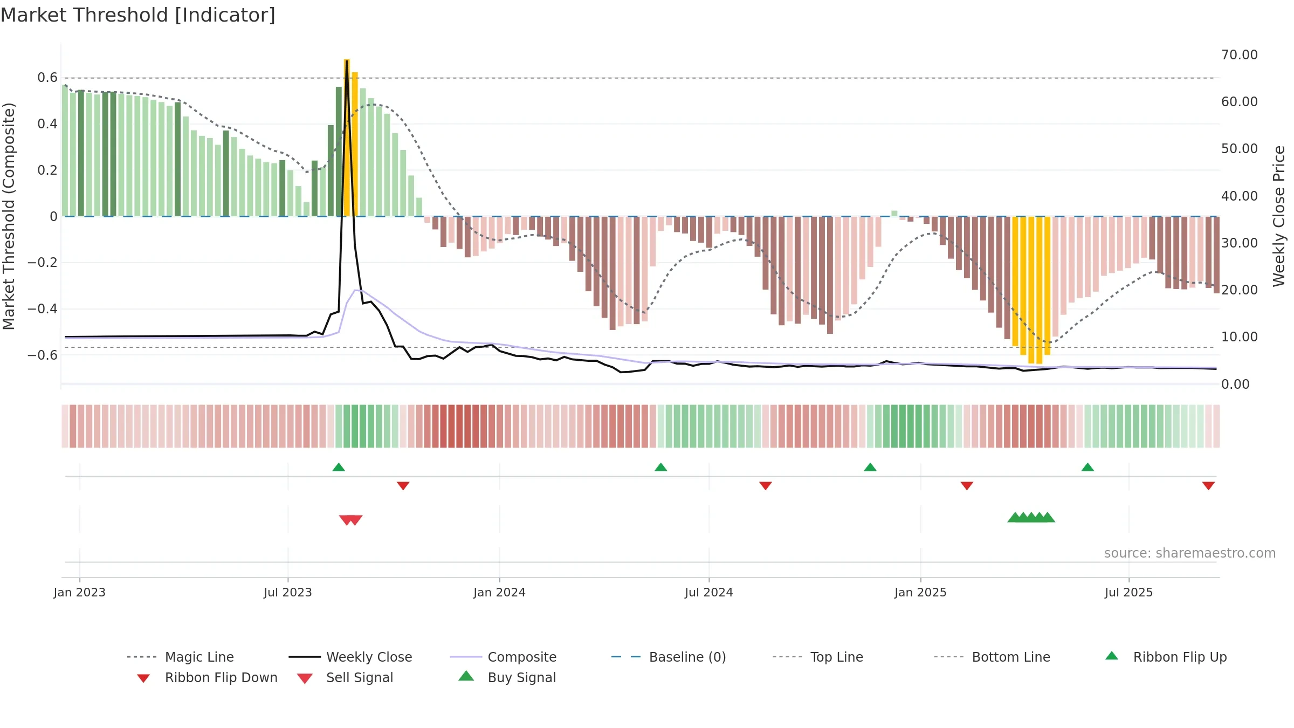Click the red Ribbon Flip Down marker in August 2024
Image resolution: width=1294 pixels, height=728 pixels.
pyautogui.click(x=766, y=486)
